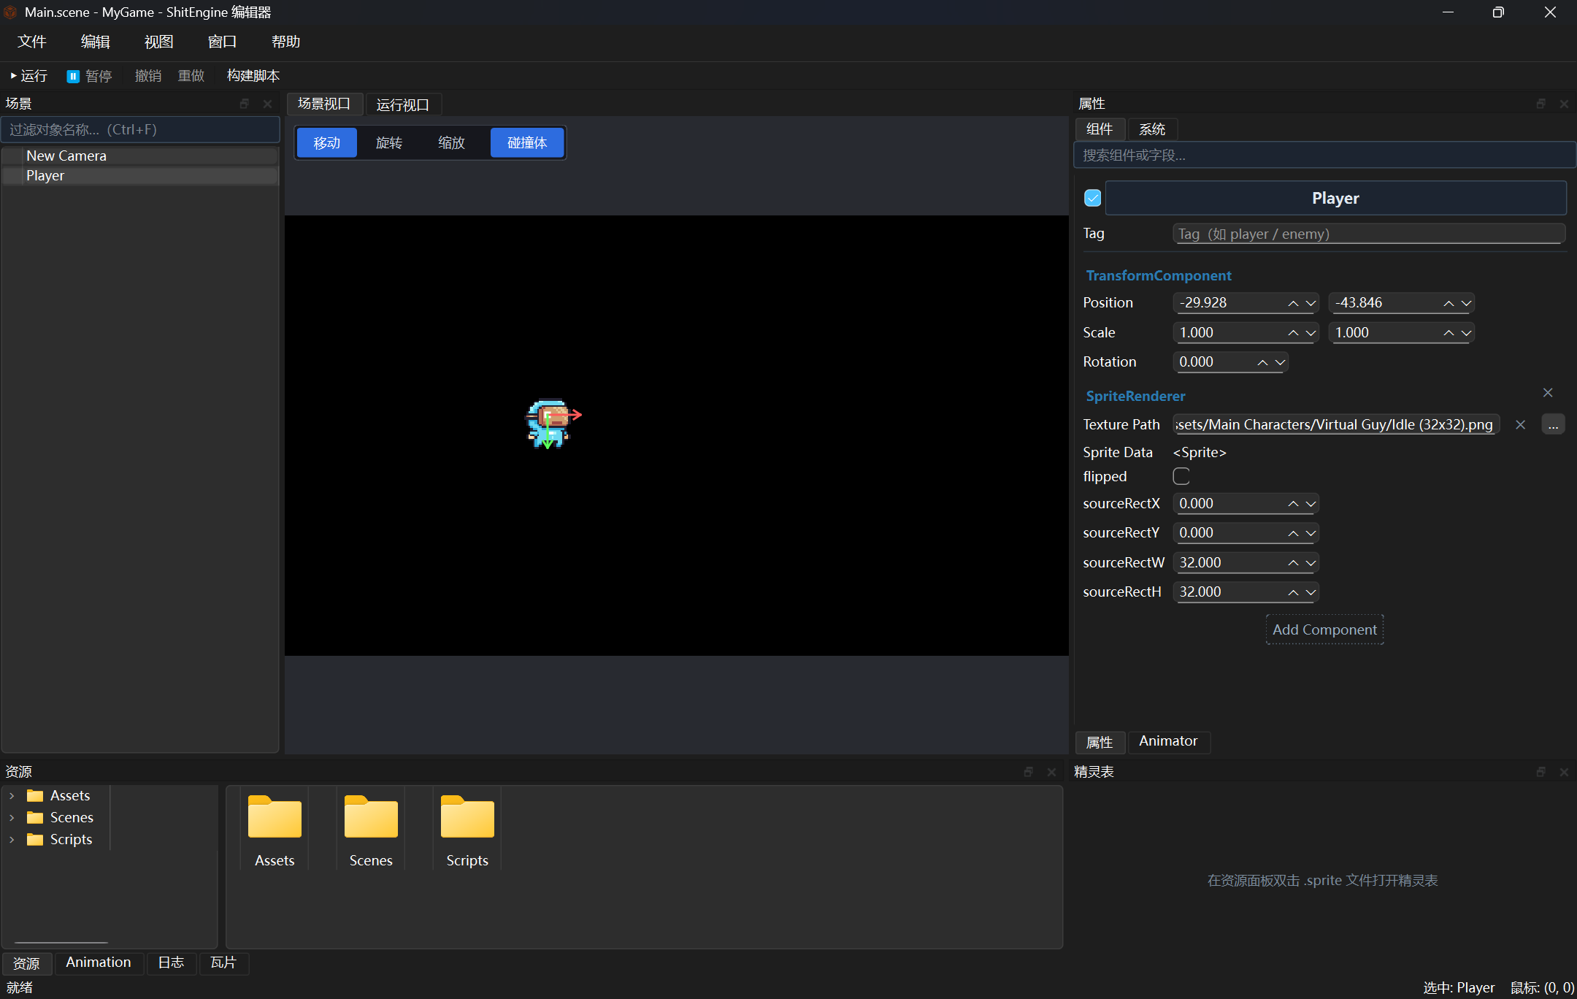Toggle the Player enabled checkbox
The width and height of the screenshot is (1577, 999).
1092,198
